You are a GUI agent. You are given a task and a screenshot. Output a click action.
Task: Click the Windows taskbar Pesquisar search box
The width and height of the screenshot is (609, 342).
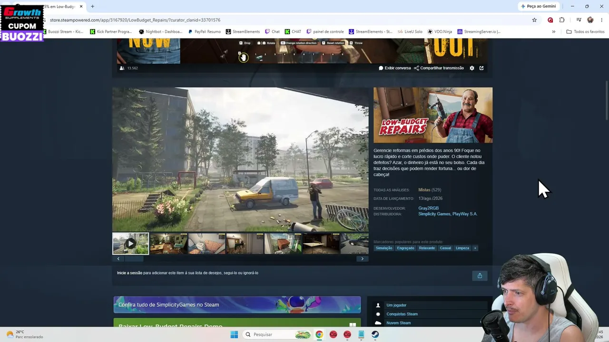[277, 334]
